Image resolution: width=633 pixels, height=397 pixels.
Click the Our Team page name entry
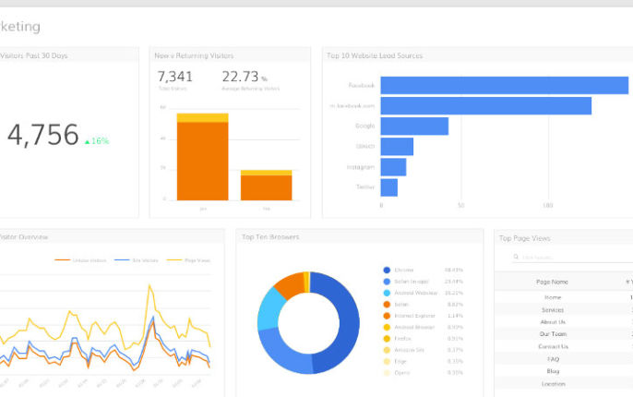pyautogui.click(x=552, y=334)
